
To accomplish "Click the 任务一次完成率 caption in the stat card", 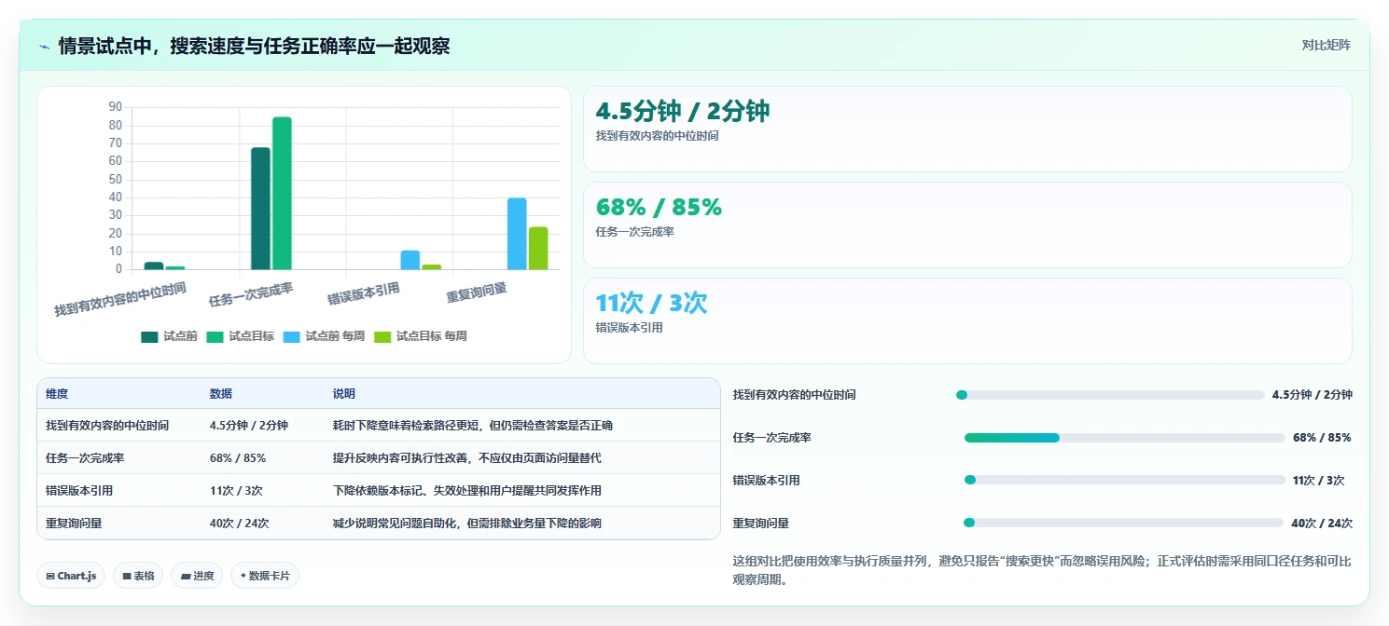I will point(634,232).
